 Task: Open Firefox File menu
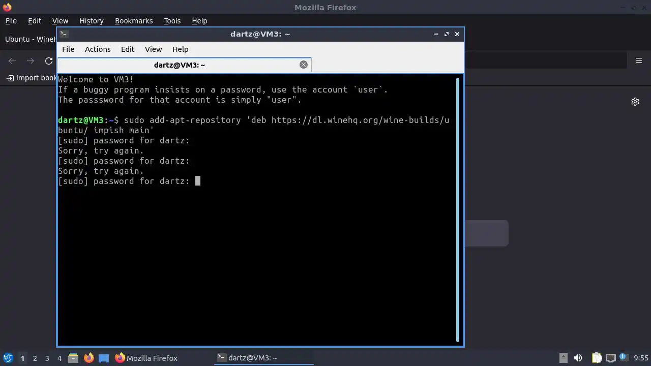11,21
